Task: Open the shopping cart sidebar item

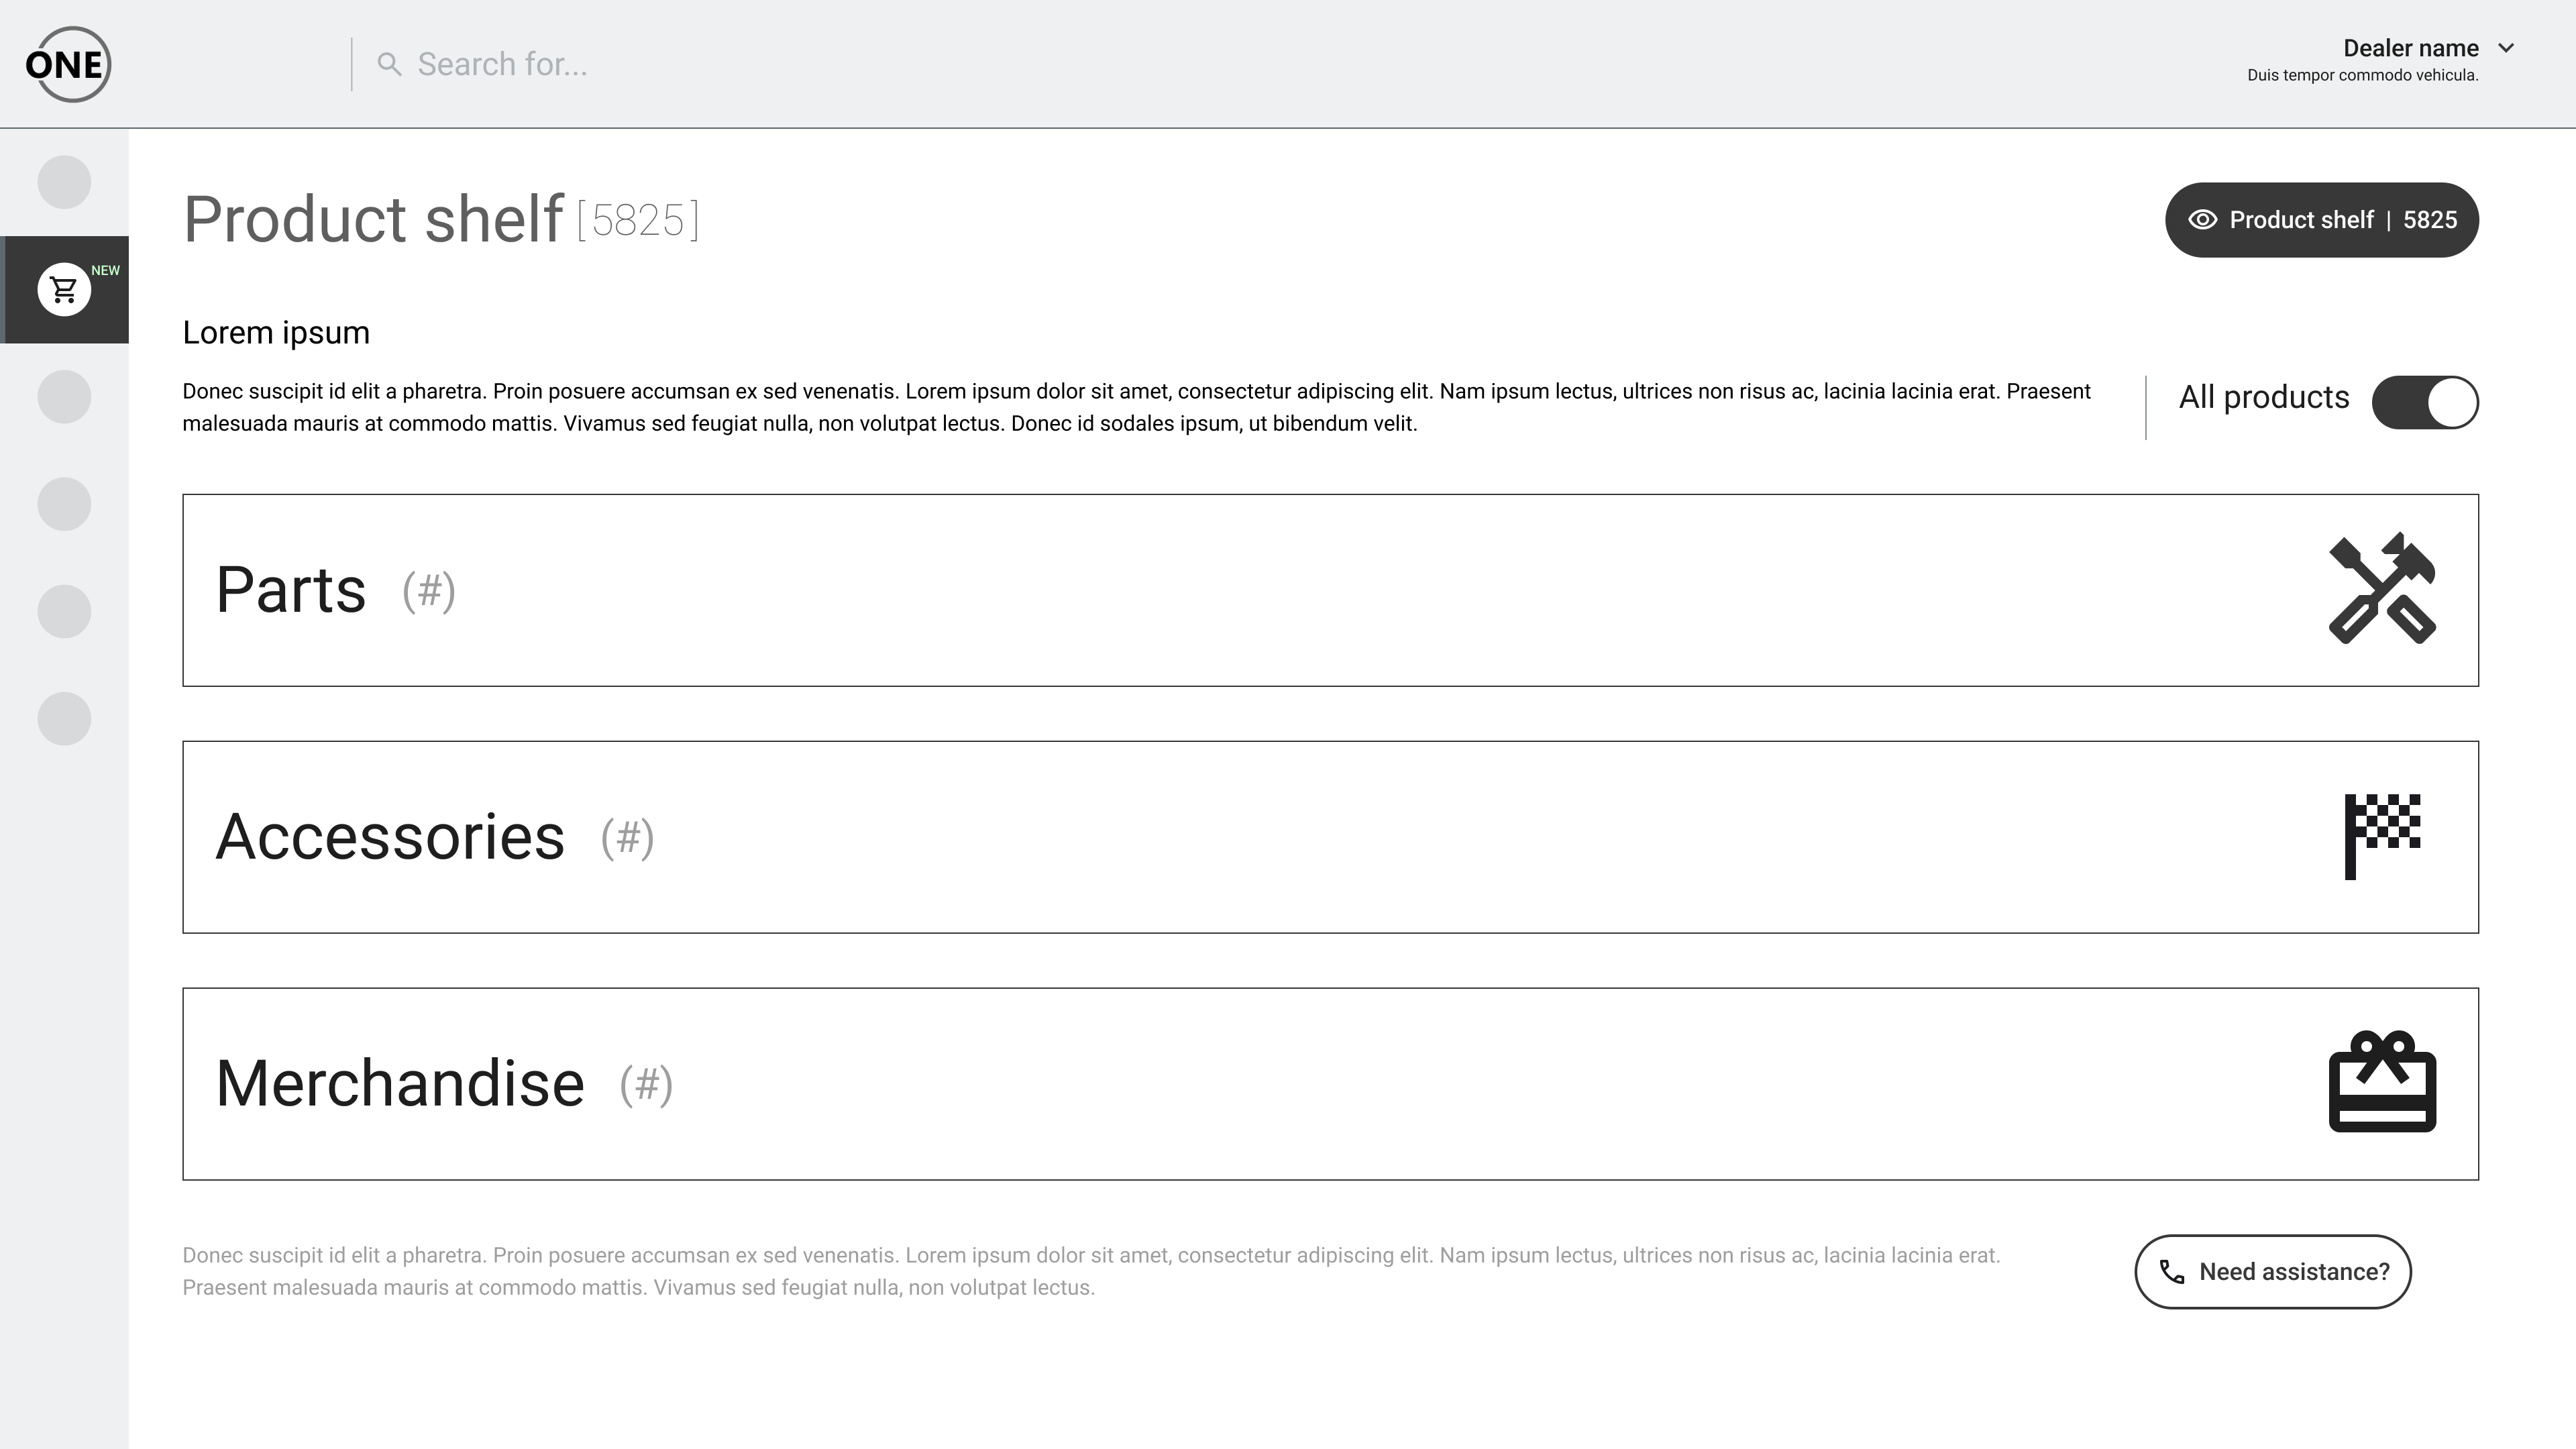Action: click(64, 290)
